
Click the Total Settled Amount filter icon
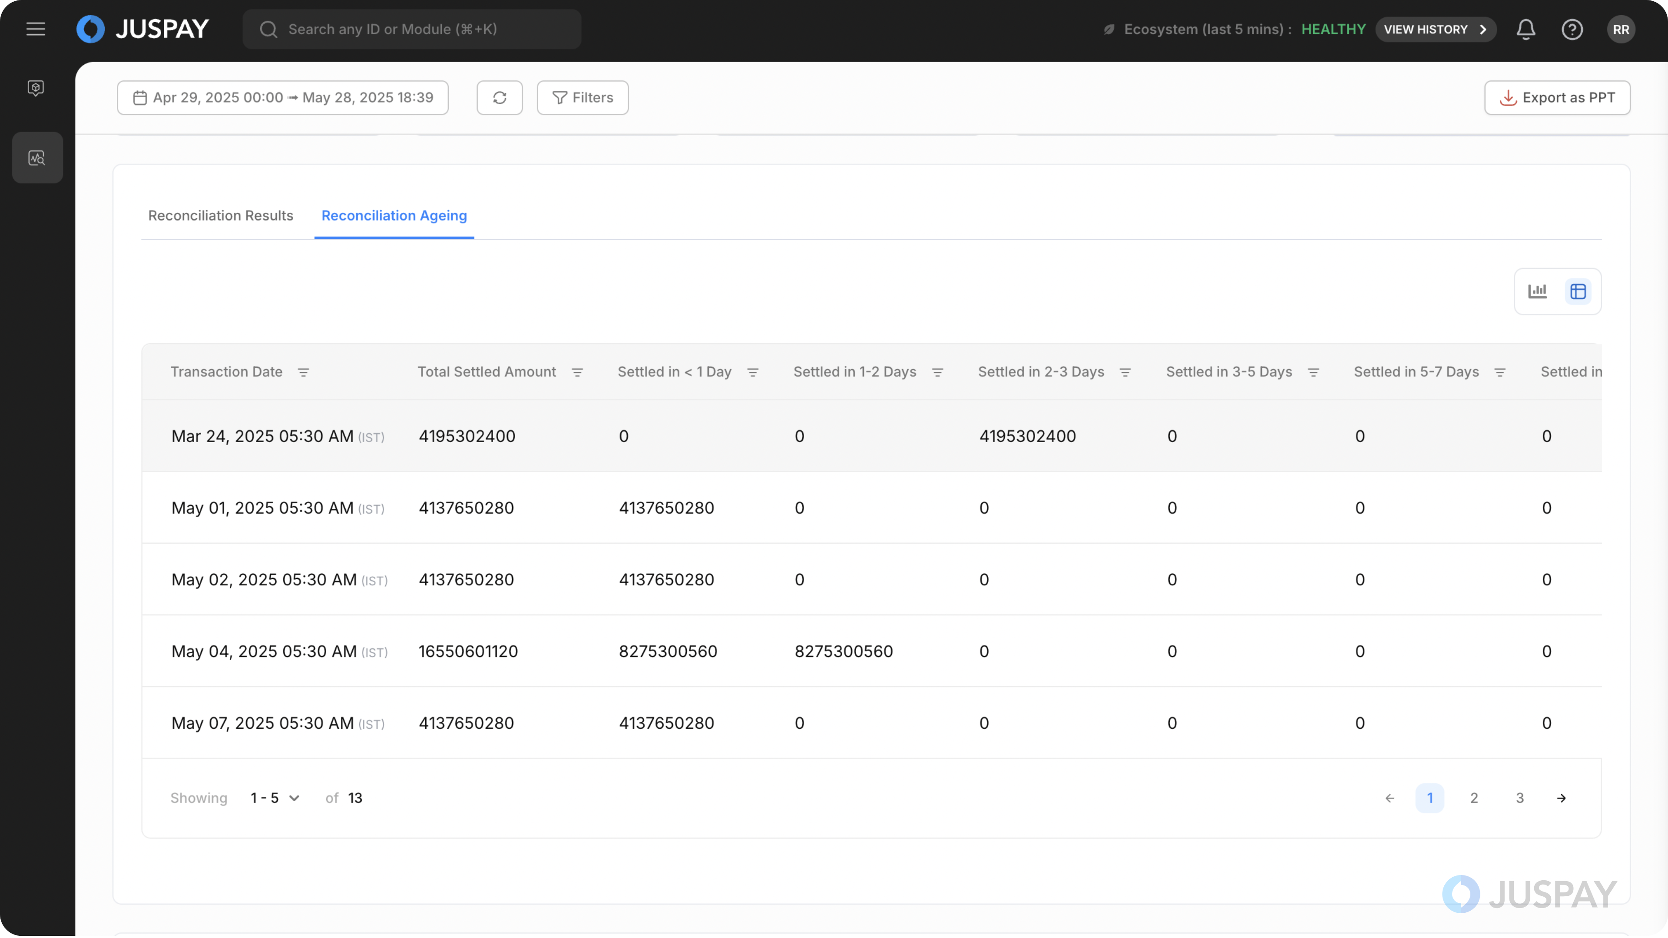click(x=577, y=372)
